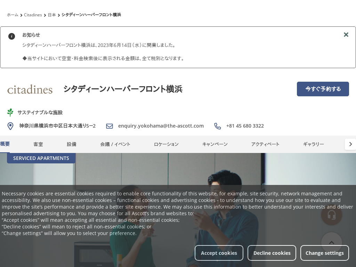Screen dimensions: 356x267
Task: Open the 概要 tab
Action: click(x=5, y=144)
